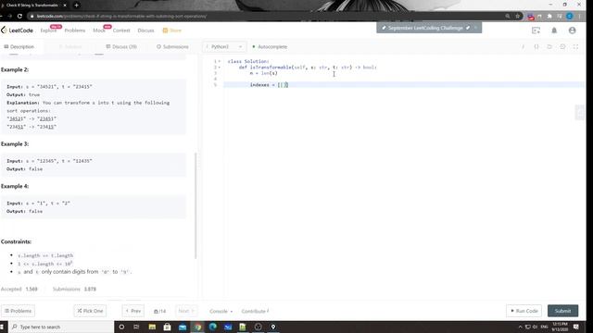The image size is (593, 333).
Task: Click the Submit button
Action: pos(562,311)
